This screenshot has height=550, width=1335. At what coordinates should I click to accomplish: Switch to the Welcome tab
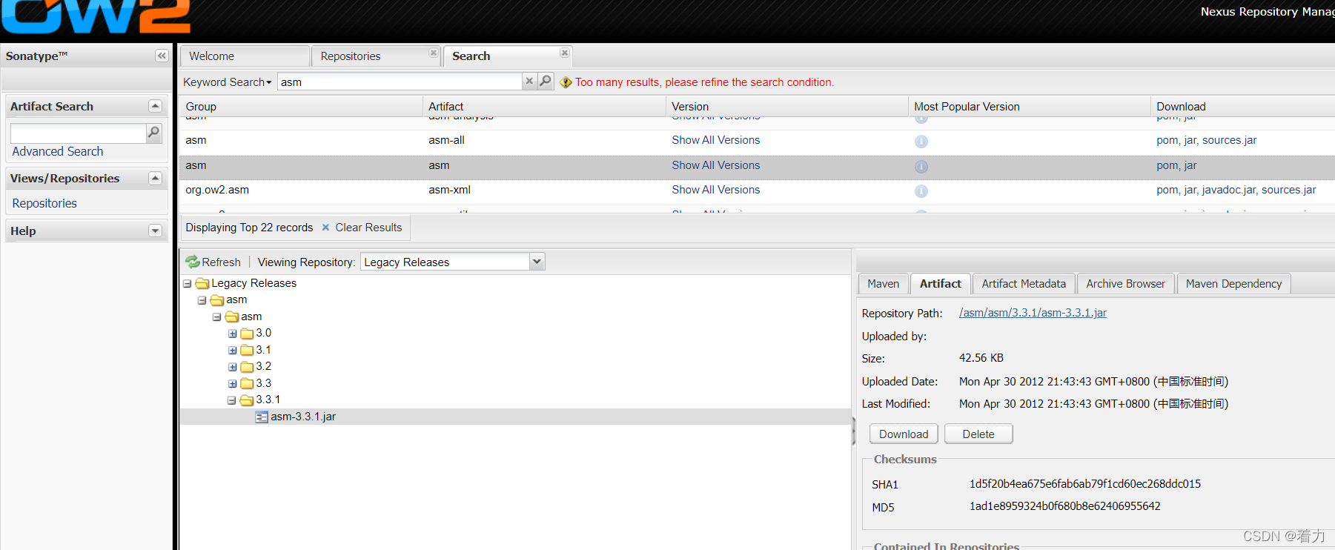click(245, 56)
